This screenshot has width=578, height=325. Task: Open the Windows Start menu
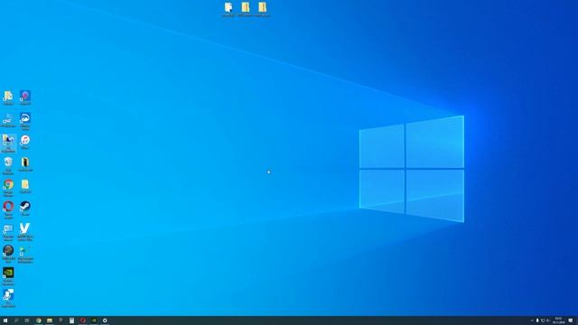pyautogui.click(x=5, y=320)
